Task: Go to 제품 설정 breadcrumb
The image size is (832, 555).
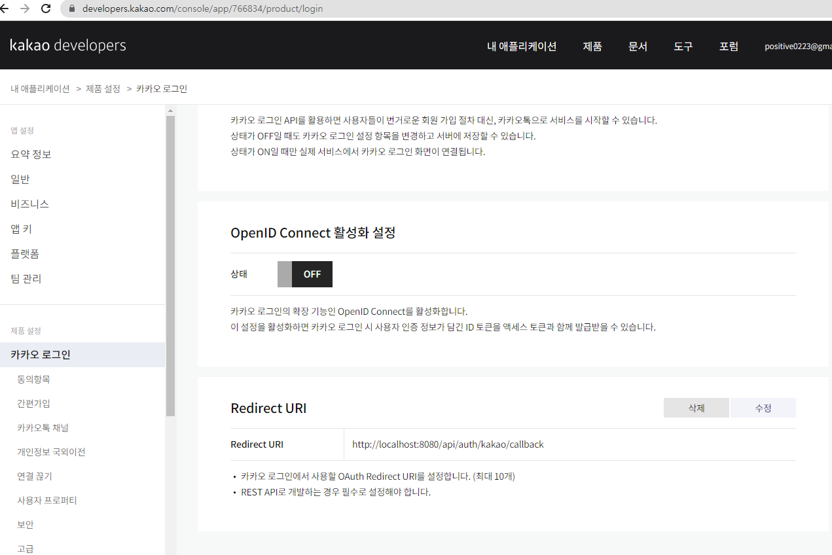Action: [103, 88]
